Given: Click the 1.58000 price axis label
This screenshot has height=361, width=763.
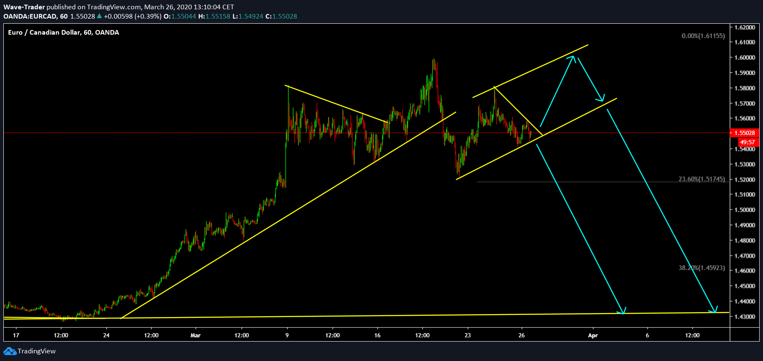Looking at the screenshot, I should 744,88.
